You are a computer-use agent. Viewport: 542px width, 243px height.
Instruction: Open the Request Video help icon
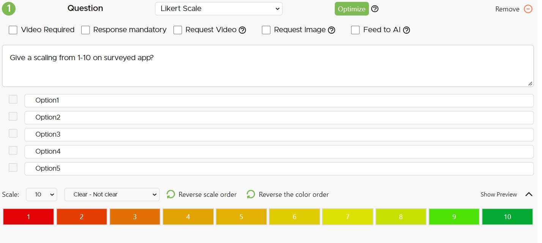pos(243,30)
